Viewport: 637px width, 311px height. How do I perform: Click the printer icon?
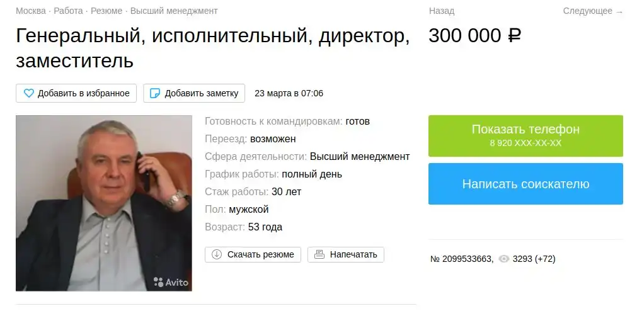(x=319, y=254)
